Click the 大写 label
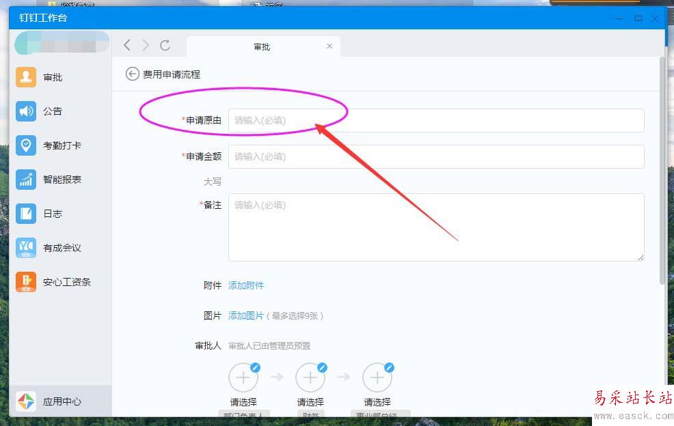The width and height of the screenshot is (674, 426). [x=213, y=182]
